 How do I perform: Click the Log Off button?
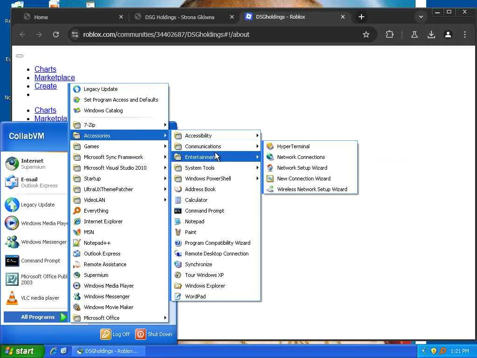115,334
